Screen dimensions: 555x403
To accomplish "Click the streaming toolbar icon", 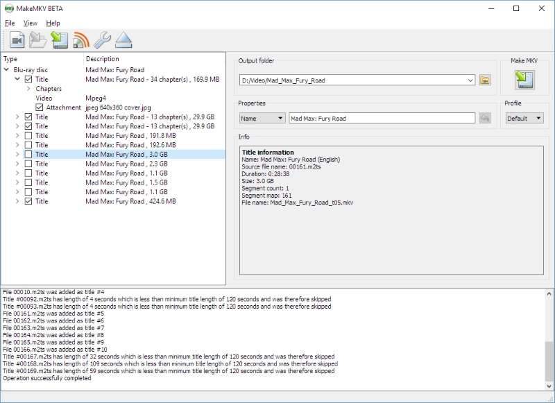I will (x=80, y=40).
